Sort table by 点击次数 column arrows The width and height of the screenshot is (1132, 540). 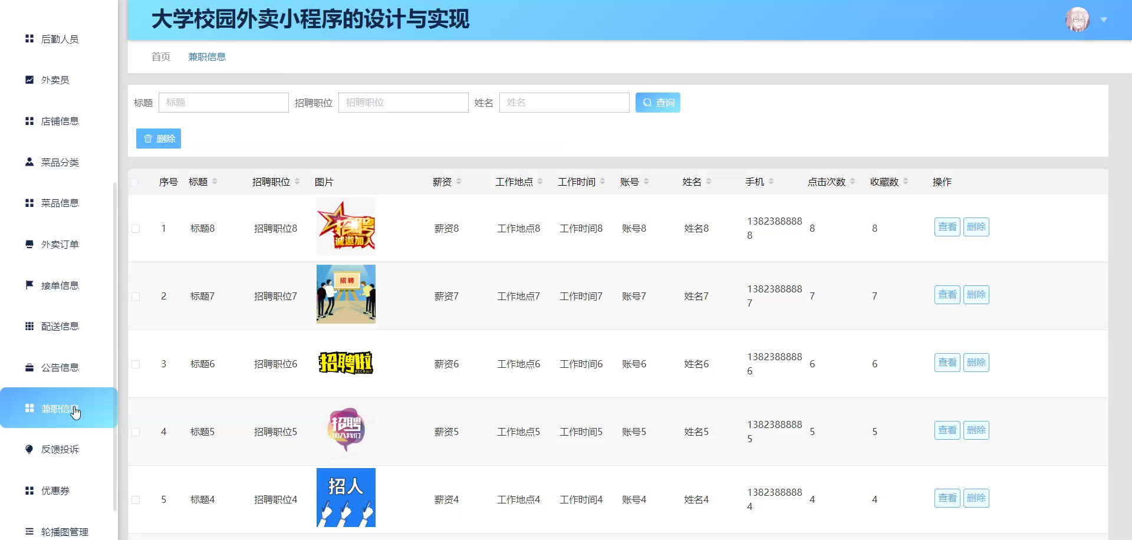[853, 182]
